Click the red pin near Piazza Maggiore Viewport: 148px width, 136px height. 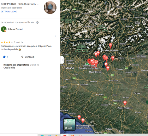pos(125,103)
